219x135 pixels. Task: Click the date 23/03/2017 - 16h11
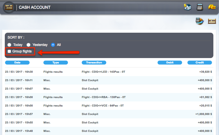pos(19,80)
